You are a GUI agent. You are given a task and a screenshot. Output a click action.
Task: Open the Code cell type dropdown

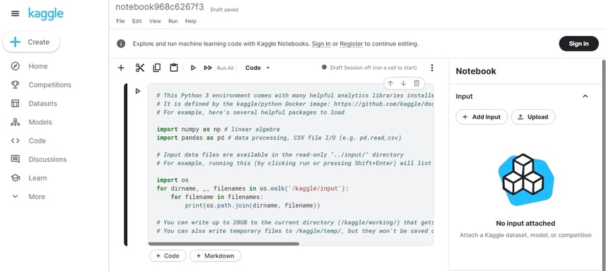(x=257, y=68)
